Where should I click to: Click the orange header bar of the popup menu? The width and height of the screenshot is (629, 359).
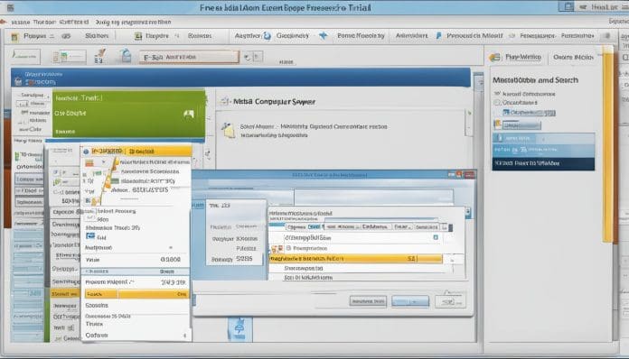click(x=136, y=152)
